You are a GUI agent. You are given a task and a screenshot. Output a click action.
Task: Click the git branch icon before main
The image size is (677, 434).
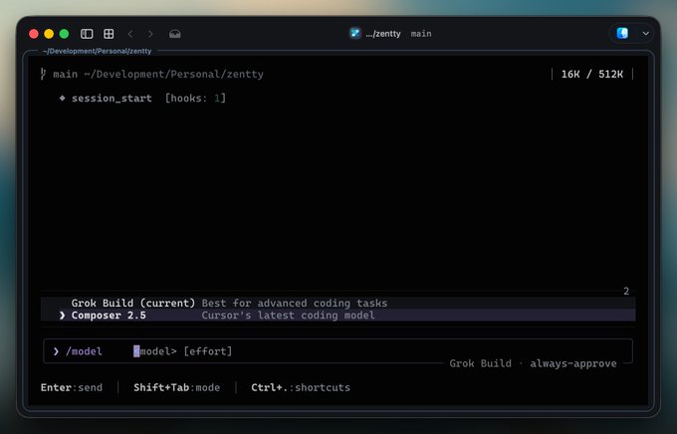click(43, 74)
